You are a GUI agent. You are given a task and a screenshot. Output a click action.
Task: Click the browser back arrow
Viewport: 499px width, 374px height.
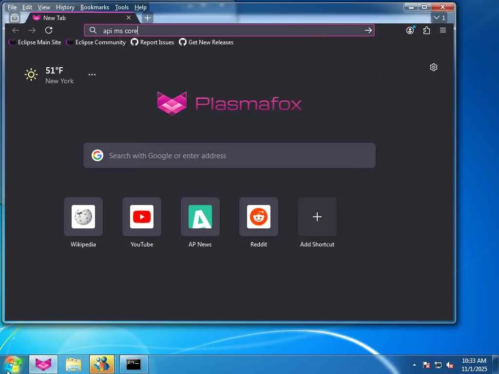pyautogui.click(x=15, y=31)
